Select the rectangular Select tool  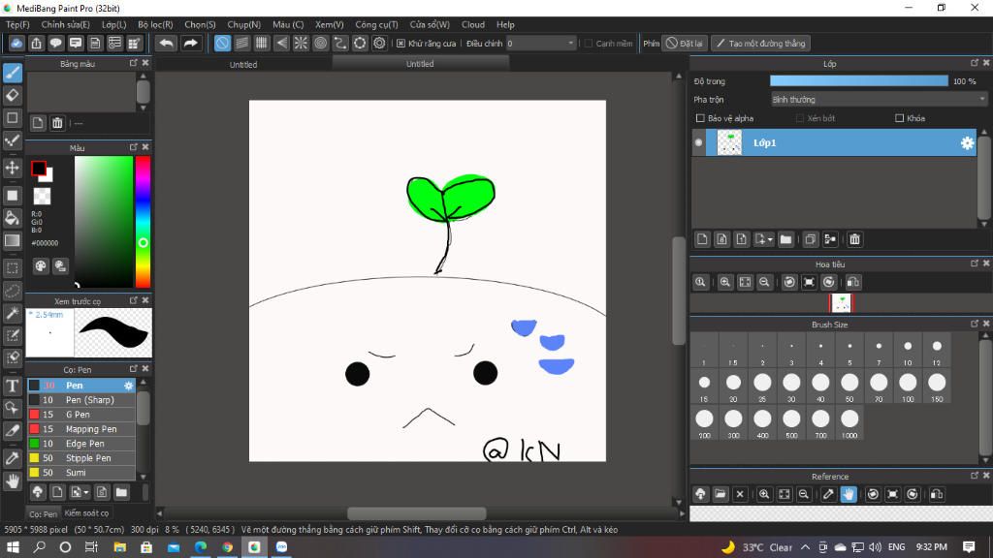click(x=12, y=267)
